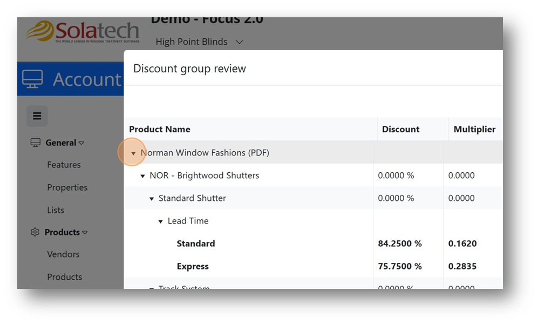Open the High Point Blinds dropdown
This screenshot has height=324, width=538.
(199, 42)
